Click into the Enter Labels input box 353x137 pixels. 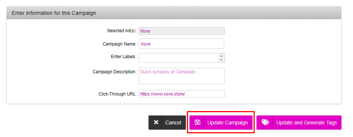tap(179, 58)
